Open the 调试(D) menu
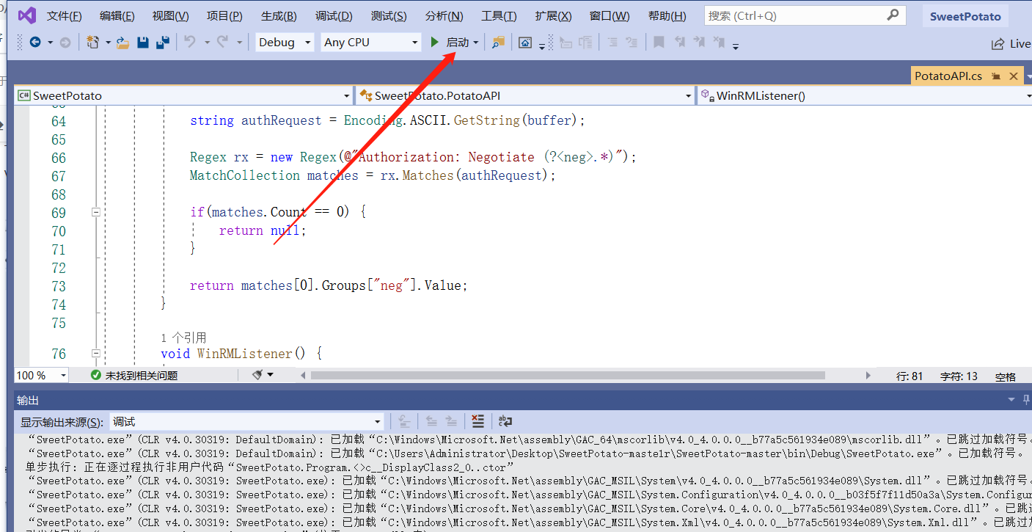The height and width of the screenshot is (532, 1032). [x=334, y=16]
